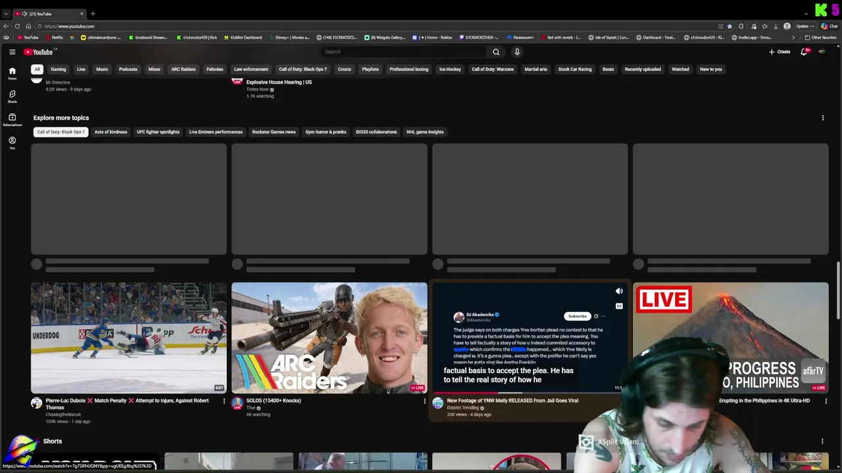Select the Podcasts filter chip
Screen dimensions: 842x473
click(x=128, y=69)
